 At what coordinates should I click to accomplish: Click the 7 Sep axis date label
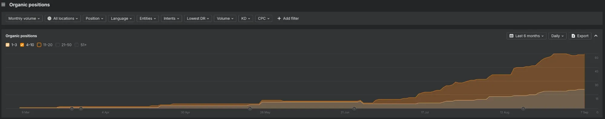tap(584, 112)
